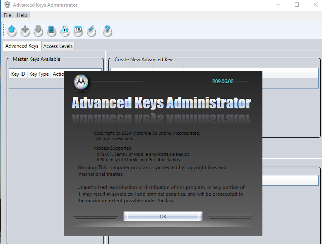This screenshot has height=244, width=322.
Task: Click the blue up-arrow toolbar icon
Action: tap(12, 31)
